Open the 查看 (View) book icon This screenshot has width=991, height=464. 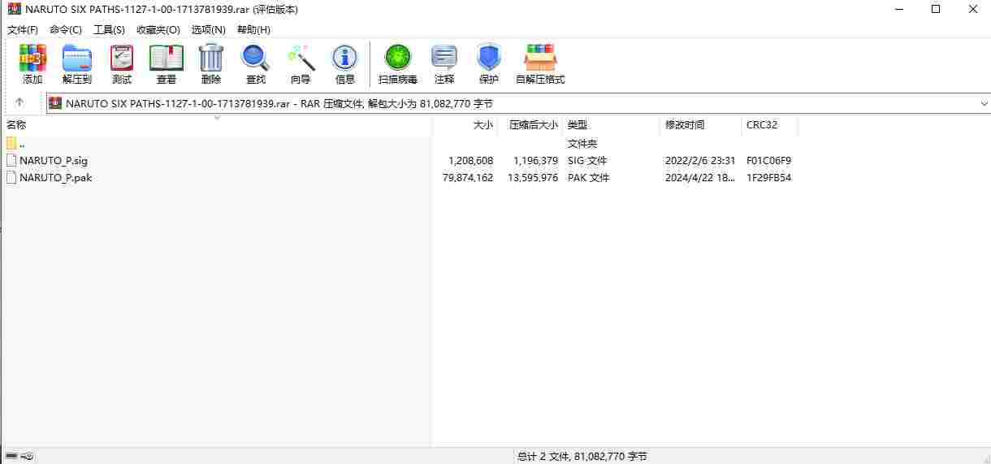167,63
